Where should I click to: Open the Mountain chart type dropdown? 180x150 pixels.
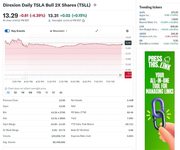tap(58, 31)
